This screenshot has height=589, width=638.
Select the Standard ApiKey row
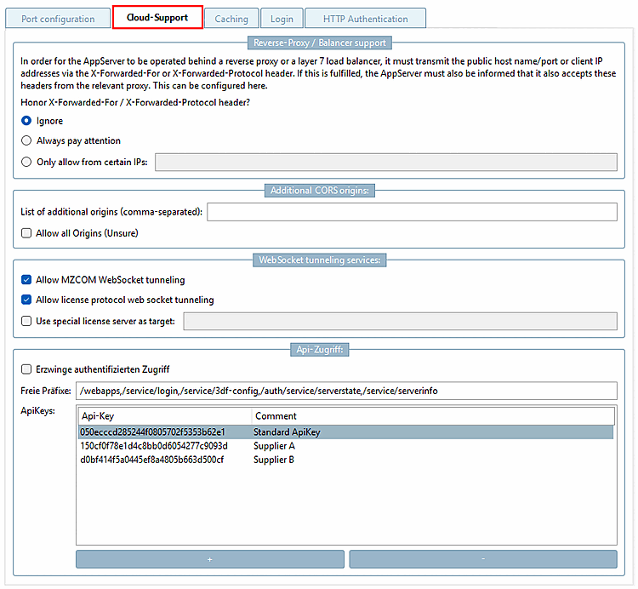pos(345,432)
